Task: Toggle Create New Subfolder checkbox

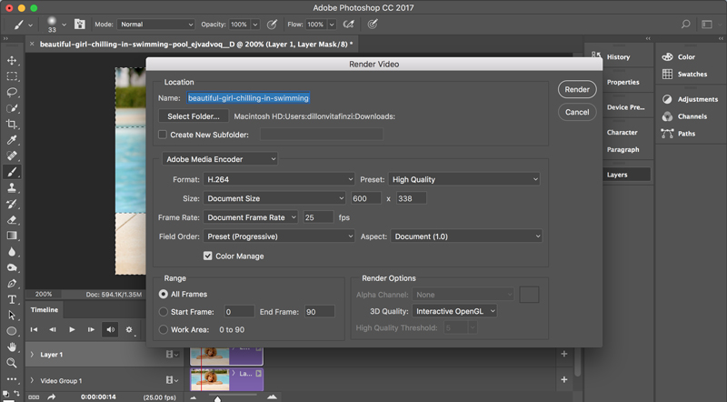Action: [163, 135]
